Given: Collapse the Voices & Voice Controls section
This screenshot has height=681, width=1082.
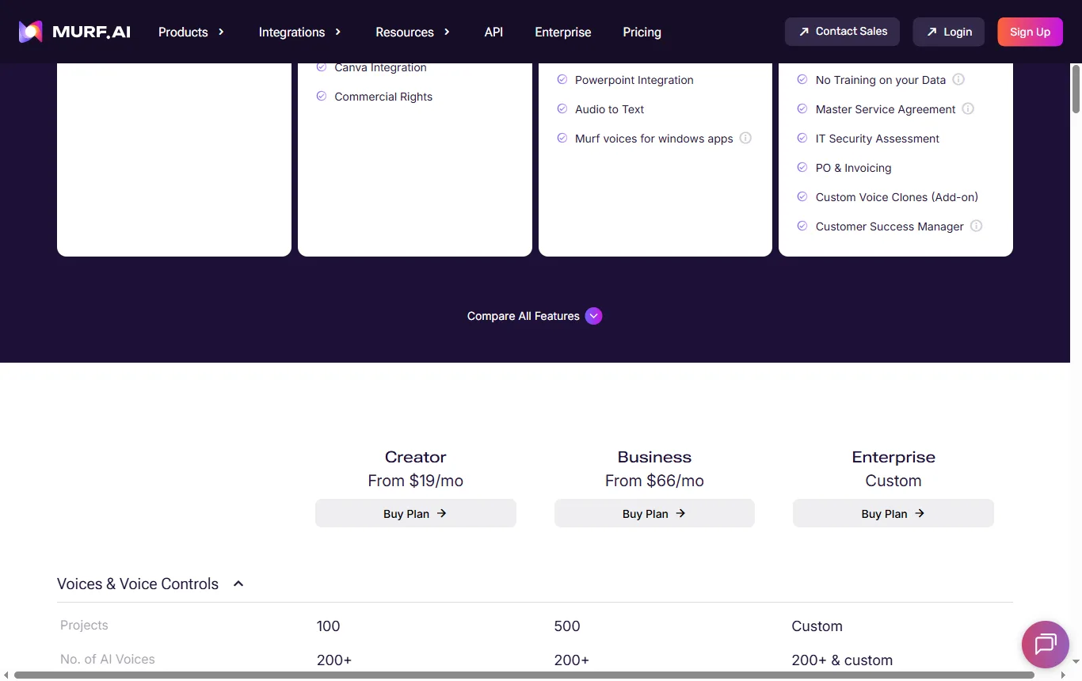Looking at the screenshot, I should click(238, 584).
